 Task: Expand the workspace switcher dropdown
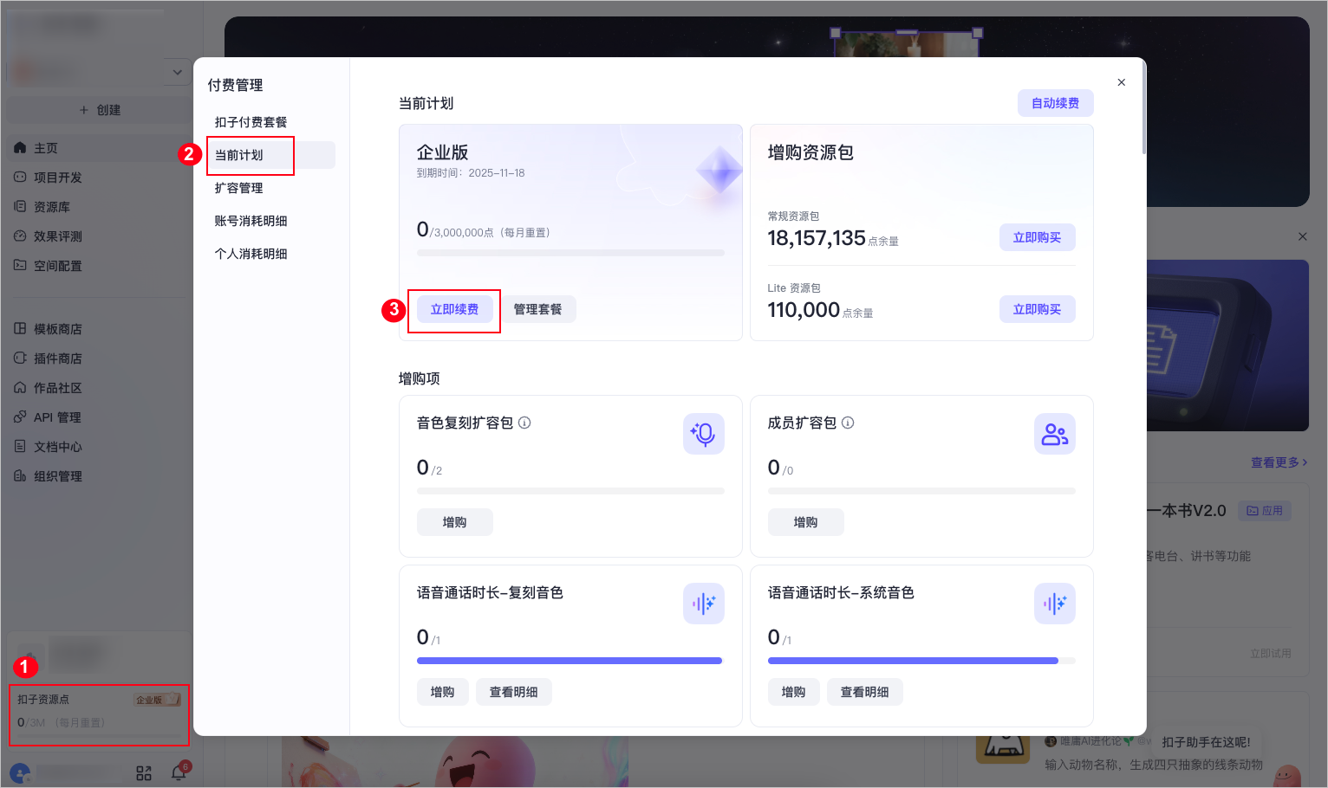coord(177,72)
